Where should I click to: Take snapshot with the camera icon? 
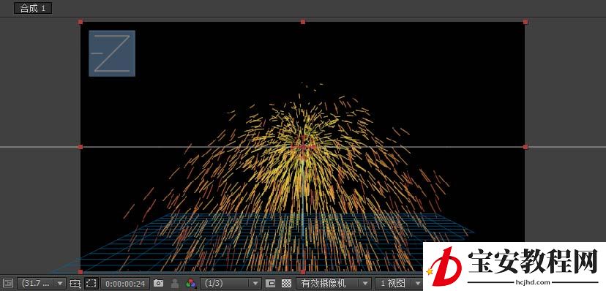159,283
